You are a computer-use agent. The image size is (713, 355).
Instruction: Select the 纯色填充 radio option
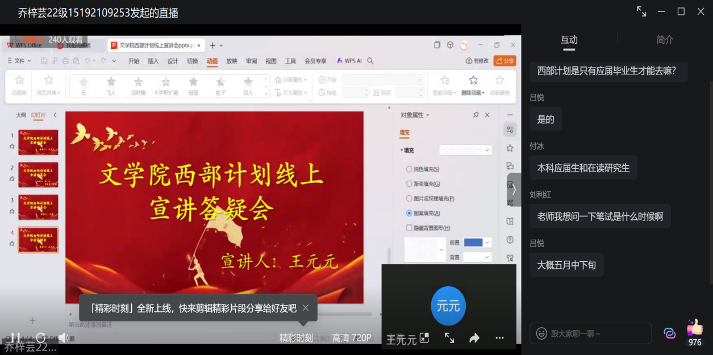tap(409, 169)
